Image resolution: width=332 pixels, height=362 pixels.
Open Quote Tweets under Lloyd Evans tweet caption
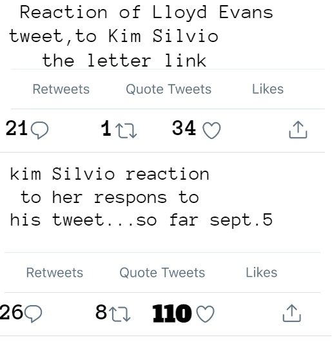click(x=168, y=89)
